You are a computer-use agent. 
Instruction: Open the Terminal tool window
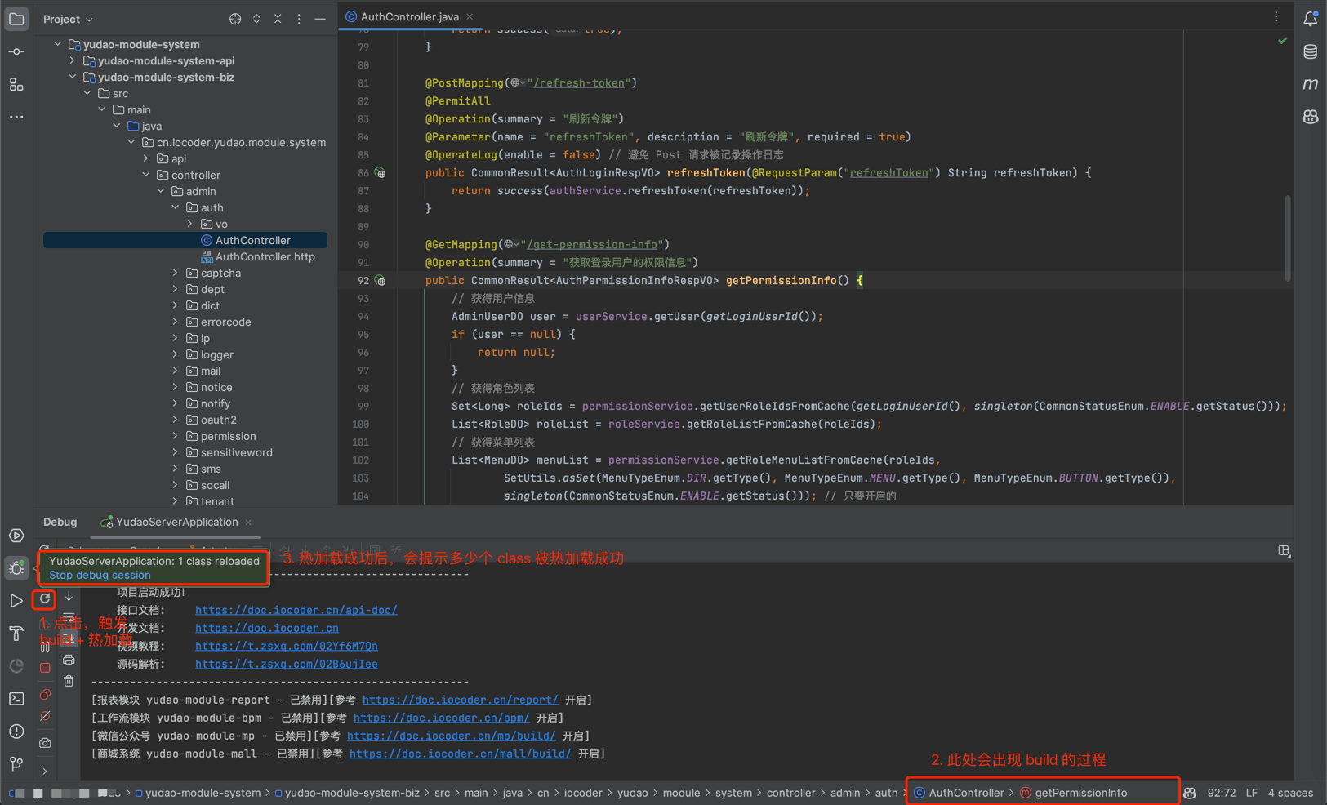[x=16, y=698]
